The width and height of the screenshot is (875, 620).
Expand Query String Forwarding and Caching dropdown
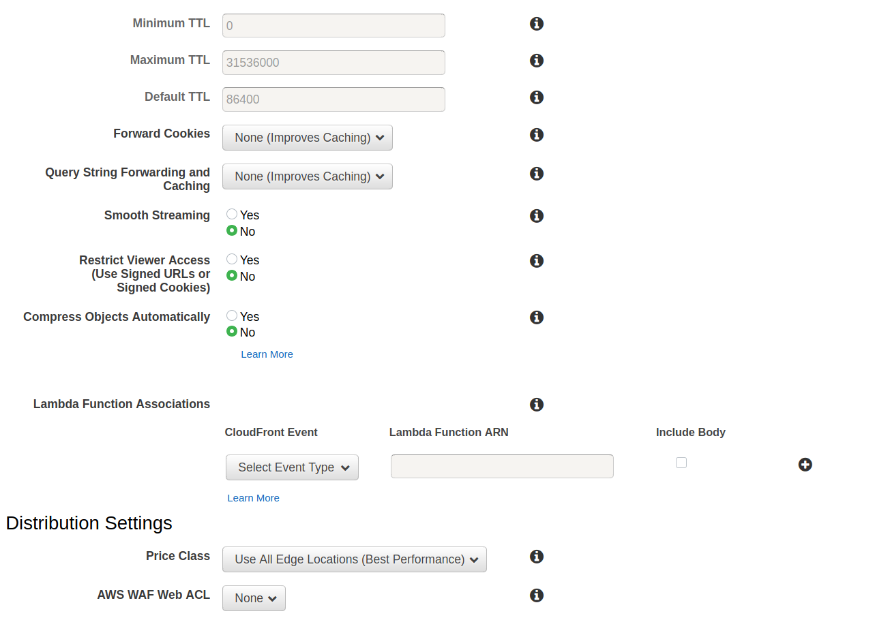308,176
